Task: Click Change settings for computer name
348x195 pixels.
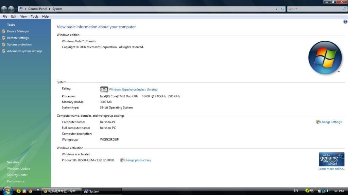Action: click(330, 122)
